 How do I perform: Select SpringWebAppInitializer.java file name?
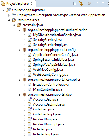pyautogui.click(x=54, y=65)
